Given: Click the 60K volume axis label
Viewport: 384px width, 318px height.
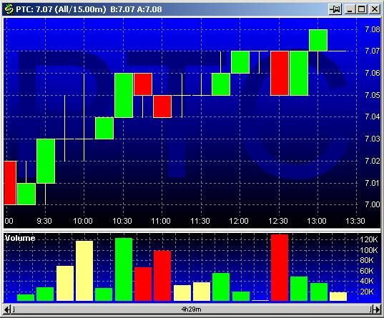Looking at the screenshot, I should [367, 271].
